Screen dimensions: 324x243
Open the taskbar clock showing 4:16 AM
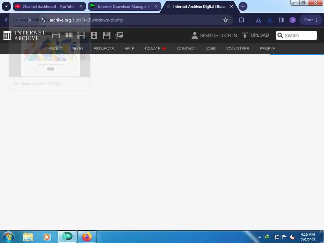tap(308, 237)
